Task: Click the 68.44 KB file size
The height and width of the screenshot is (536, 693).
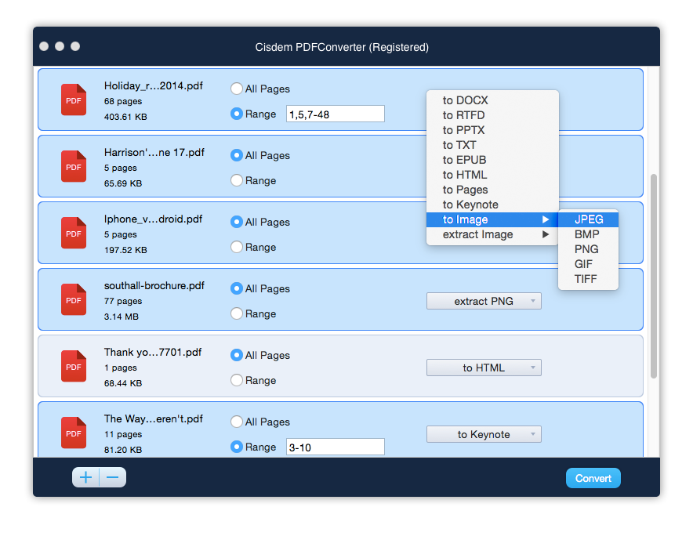Action: [123, 383]
